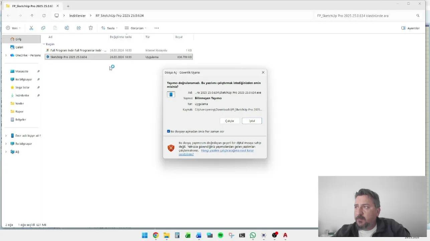Open Google Chrome from the taskbar
Image resolution: width=430 pixels, height=241 pixels.
tap(156, 235)
